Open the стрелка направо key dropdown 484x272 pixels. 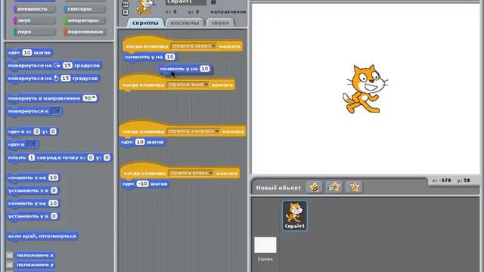coord(194,131)
